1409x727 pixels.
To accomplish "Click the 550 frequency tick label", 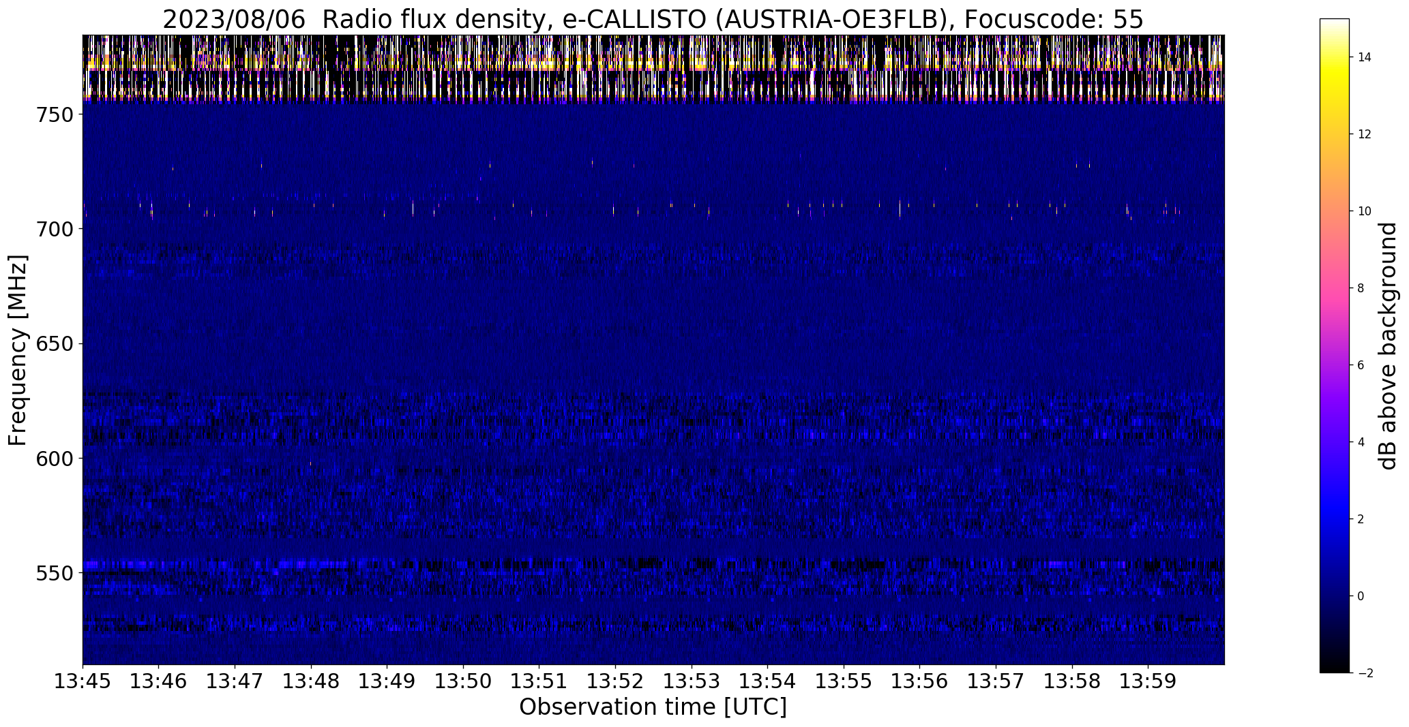I will [x=54, y=573].
